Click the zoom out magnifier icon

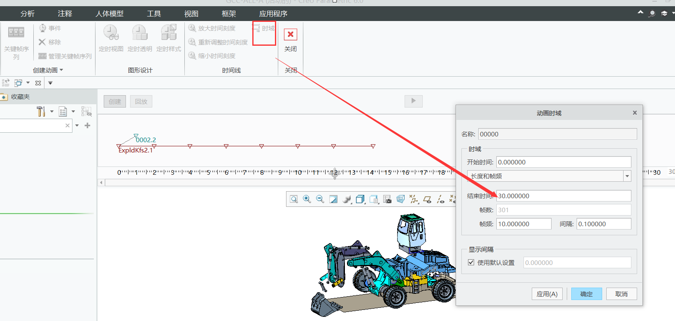pos(320,199)
